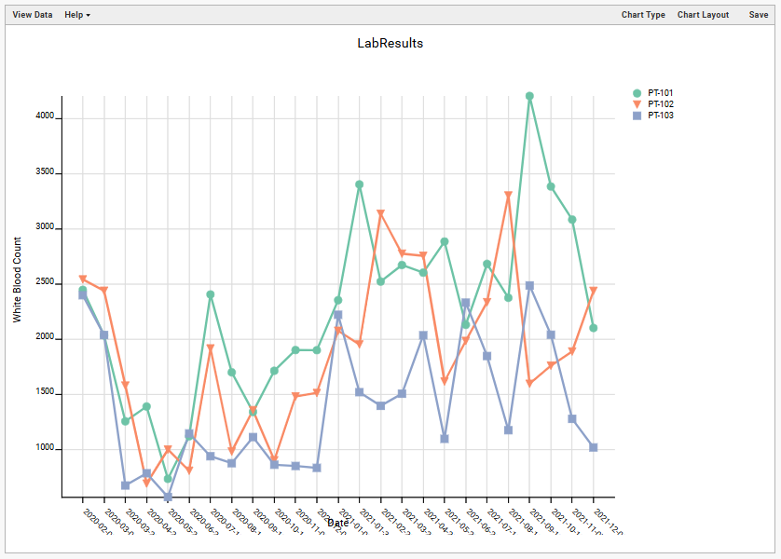Image resolution: width=781 pixels, height=559 pixels.
Task: Open the Chart Layout options
Action: (x=703, y=15)
